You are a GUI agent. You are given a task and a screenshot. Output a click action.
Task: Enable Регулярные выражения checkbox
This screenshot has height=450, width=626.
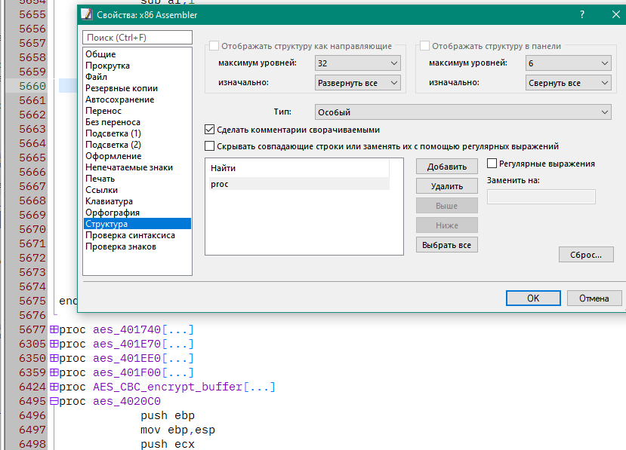(x=492, y=164)
